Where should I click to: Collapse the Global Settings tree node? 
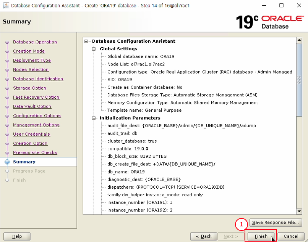94,49
